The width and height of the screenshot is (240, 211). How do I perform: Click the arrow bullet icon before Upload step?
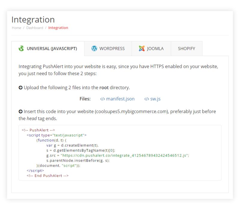click(x=20, y=88)
